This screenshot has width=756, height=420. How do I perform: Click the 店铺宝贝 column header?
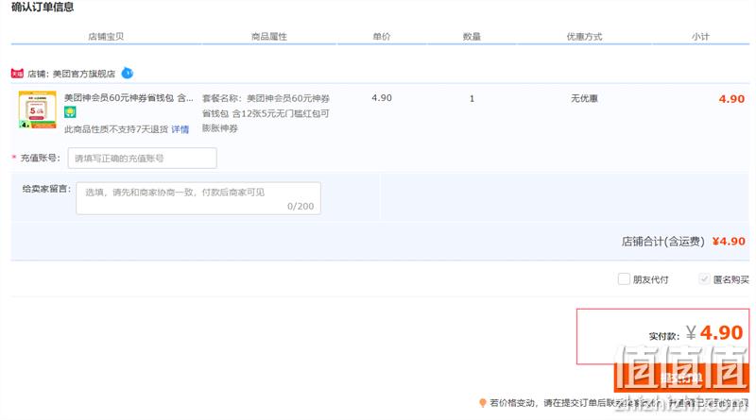(x=106, y=37)
